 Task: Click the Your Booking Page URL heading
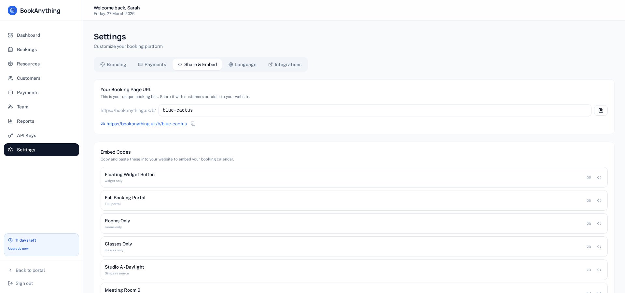point(126,90)
